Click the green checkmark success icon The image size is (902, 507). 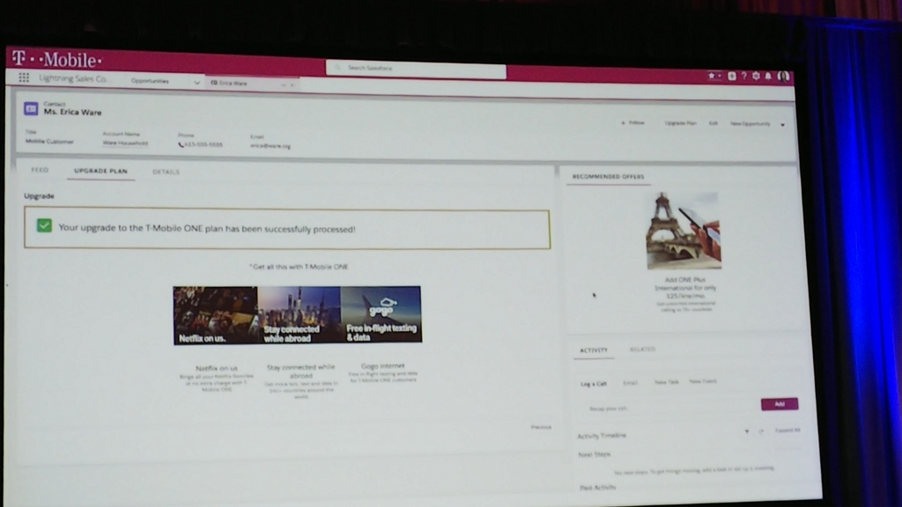pos(44,225)
